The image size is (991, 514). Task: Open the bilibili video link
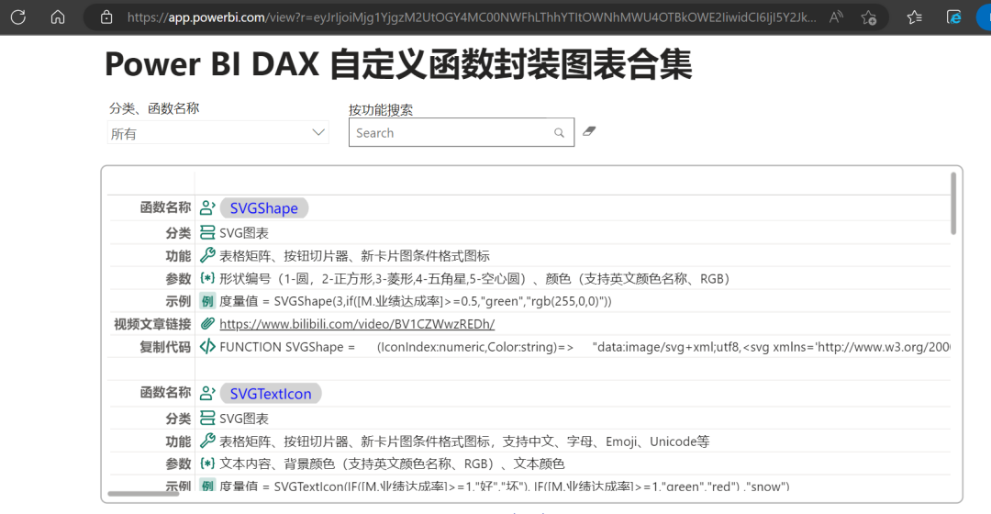click(357, 324)
